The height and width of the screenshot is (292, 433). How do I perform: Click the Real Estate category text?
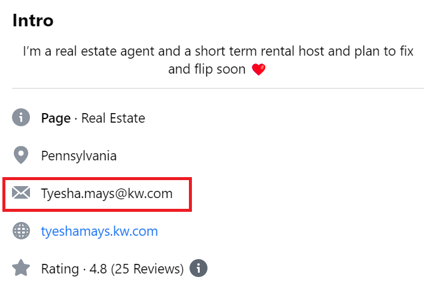[x=113, y=118]
